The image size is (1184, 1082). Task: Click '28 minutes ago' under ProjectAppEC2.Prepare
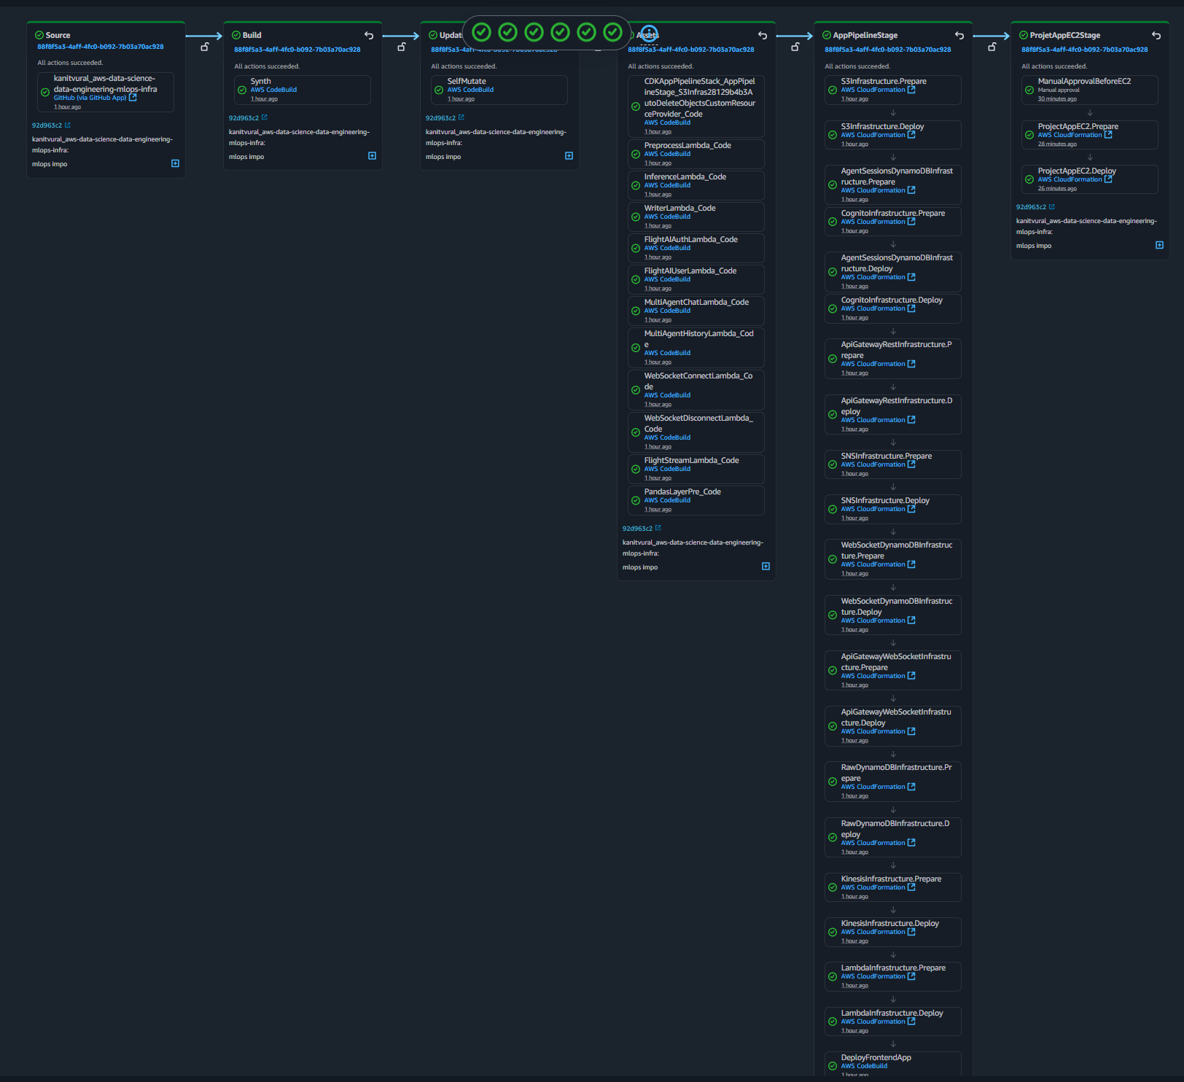pyautogui.click(x=1057, y=144)
